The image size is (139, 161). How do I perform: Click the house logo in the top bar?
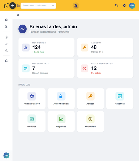(x=6, y=6)
